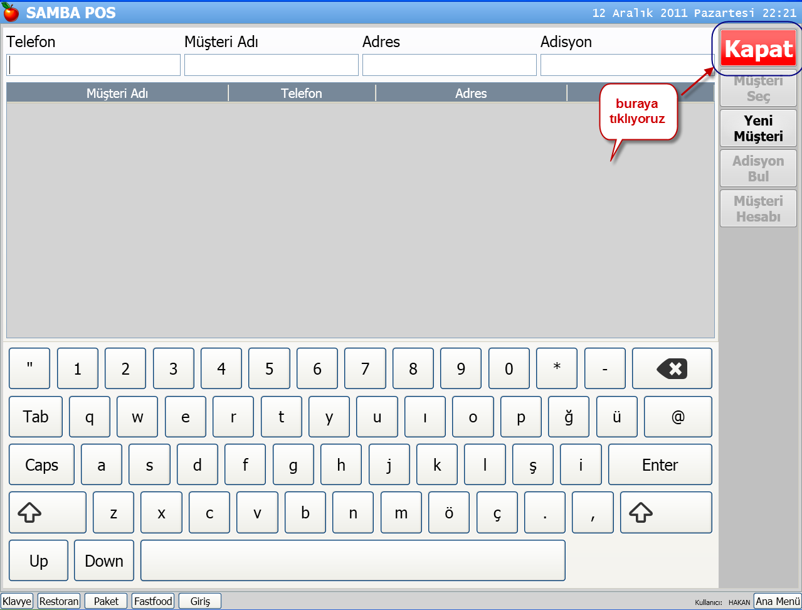This screenshot has height=610, width=802.
Task: Click the date and time text
Action: pos(694,13)
